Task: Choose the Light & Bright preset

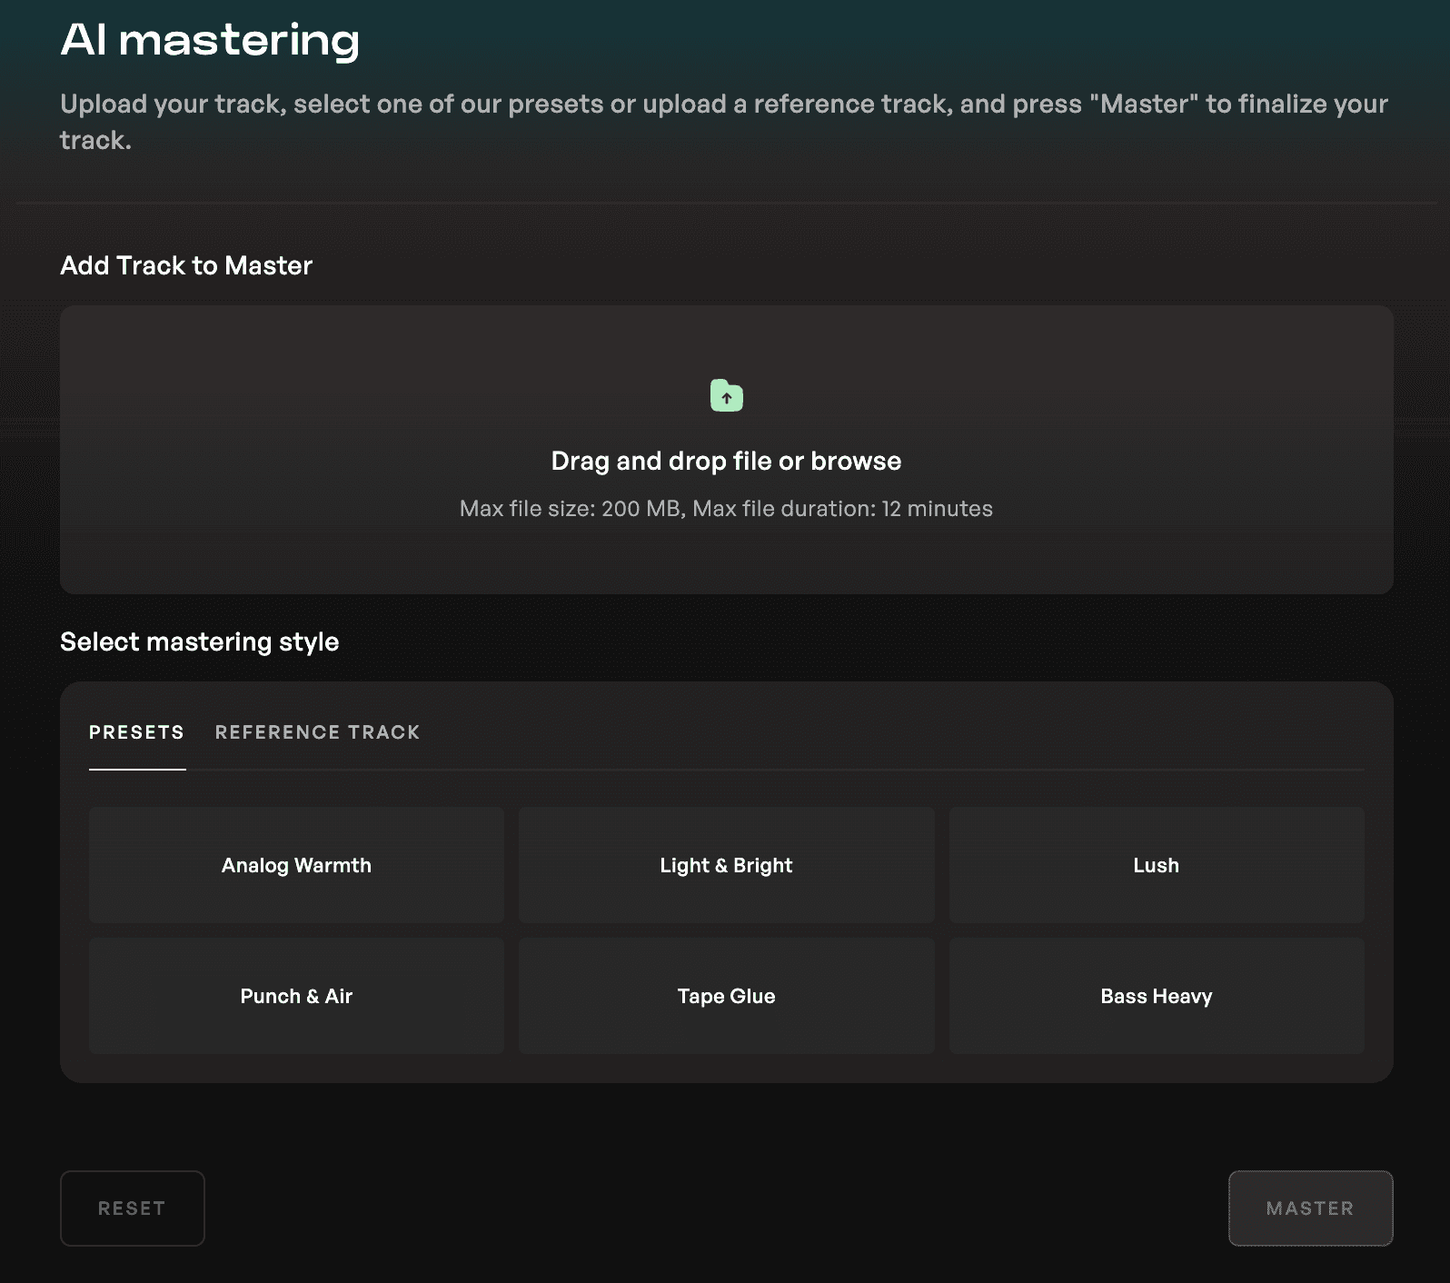Action: [726, 865]
